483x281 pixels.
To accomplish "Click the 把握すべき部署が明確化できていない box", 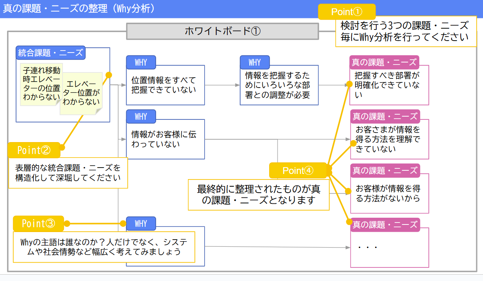I will 389,85.
